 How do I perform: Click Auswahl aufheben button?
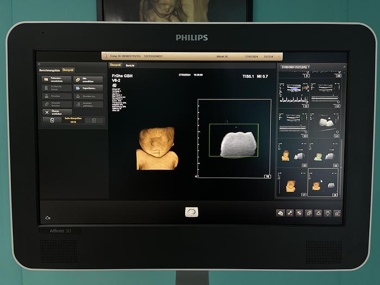point(88,104)
